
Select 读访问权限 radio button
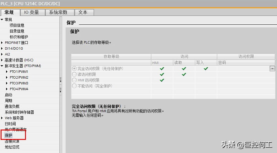click(x=74, y=74)
